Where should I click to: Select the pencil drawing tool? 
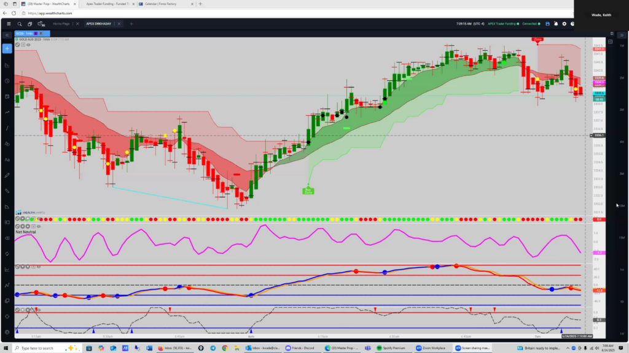(7, 175)
